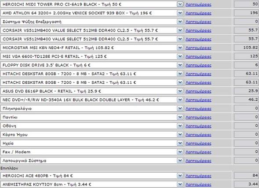View Λεπτομέρειες for Ποντίκι row
Screen dimensions: 259x188
point(198,117)
